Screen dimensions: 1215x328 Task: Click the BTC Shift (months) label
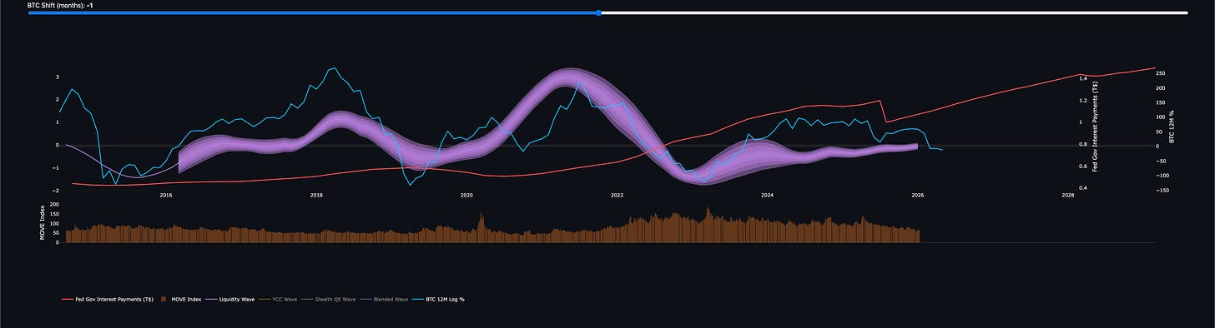[59, 5]
